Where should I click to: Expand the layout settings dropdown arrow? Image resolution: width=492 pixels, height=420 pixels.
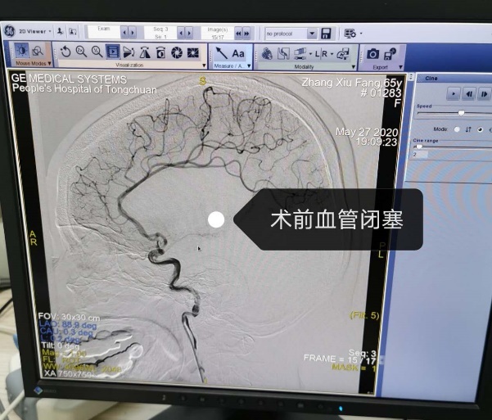pyautogui.click(x=361, y=33)
